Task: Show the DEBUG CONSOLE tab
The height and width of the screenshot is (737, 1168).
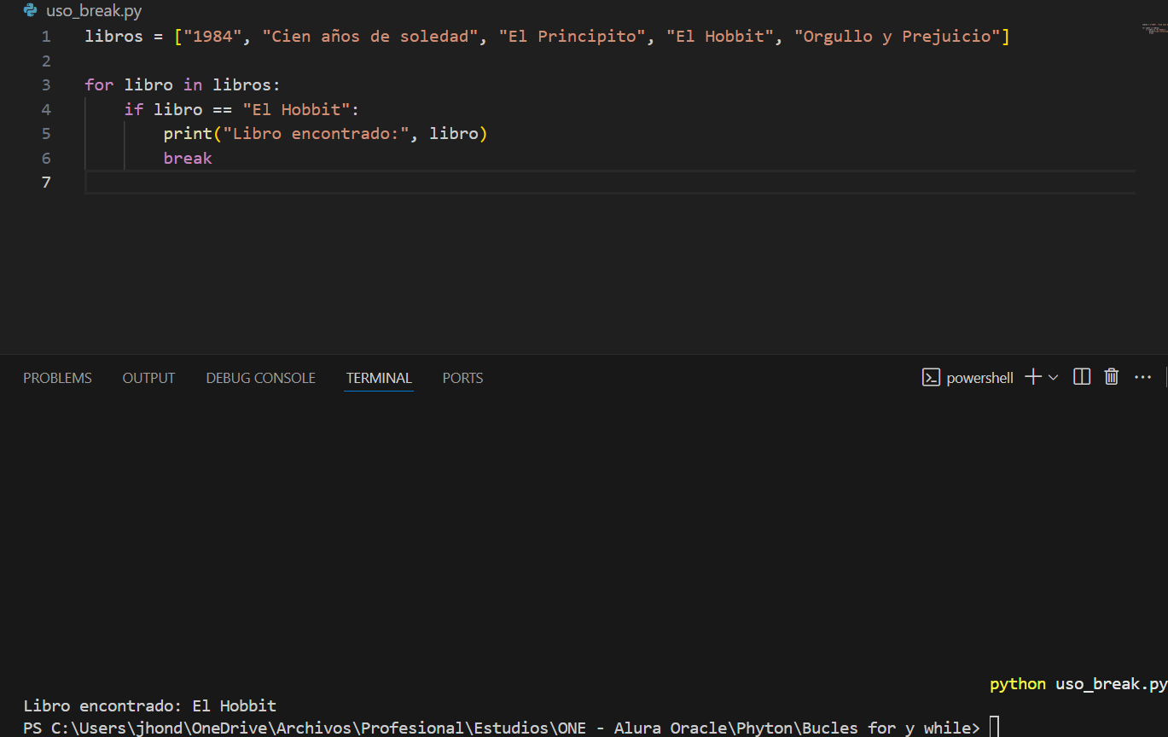Action: 260,378
